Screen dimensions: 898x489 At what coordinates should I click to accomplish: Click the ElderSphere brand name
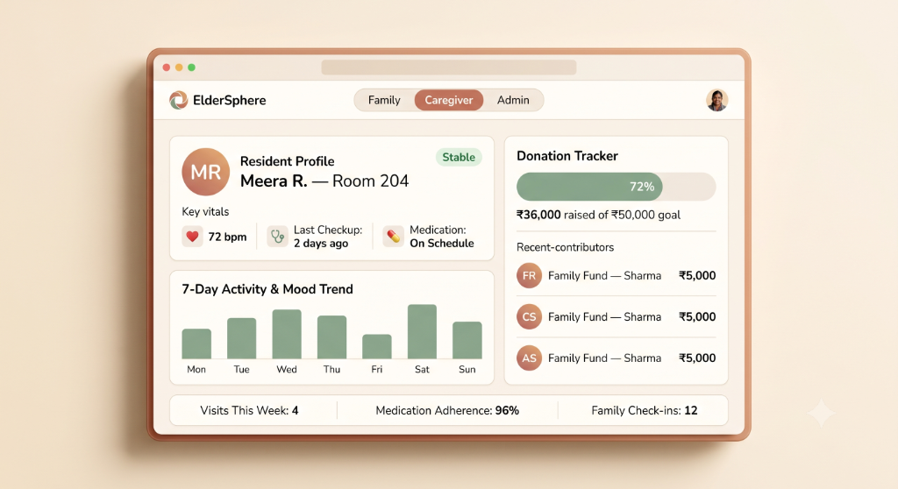pos(230,100)
